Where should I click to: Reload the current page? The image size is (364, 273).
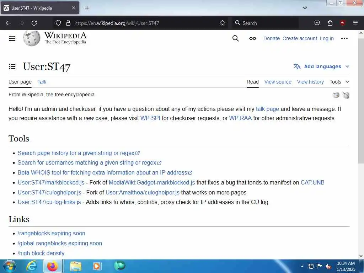pyautogui.click(x=34, y=23)
